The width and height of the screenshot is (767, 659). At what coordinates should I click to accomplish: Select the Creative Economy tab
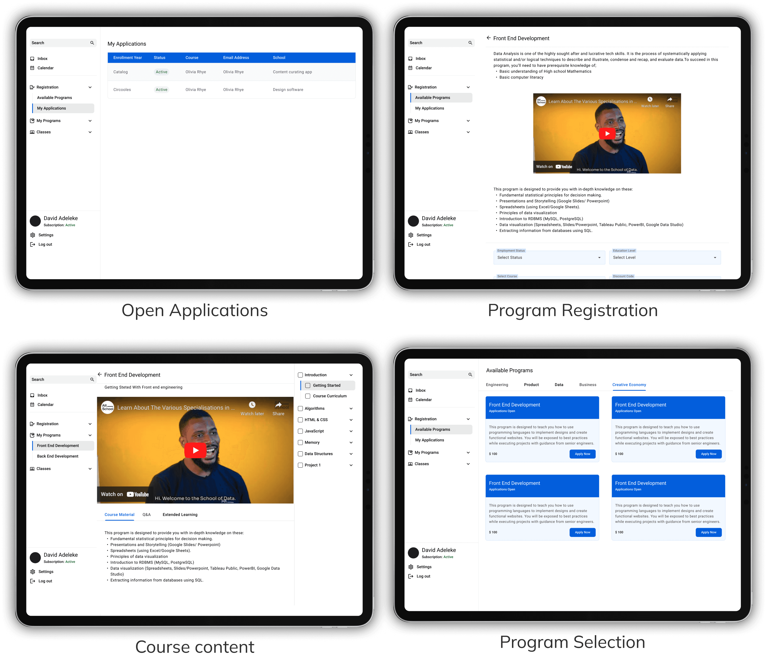629,385
